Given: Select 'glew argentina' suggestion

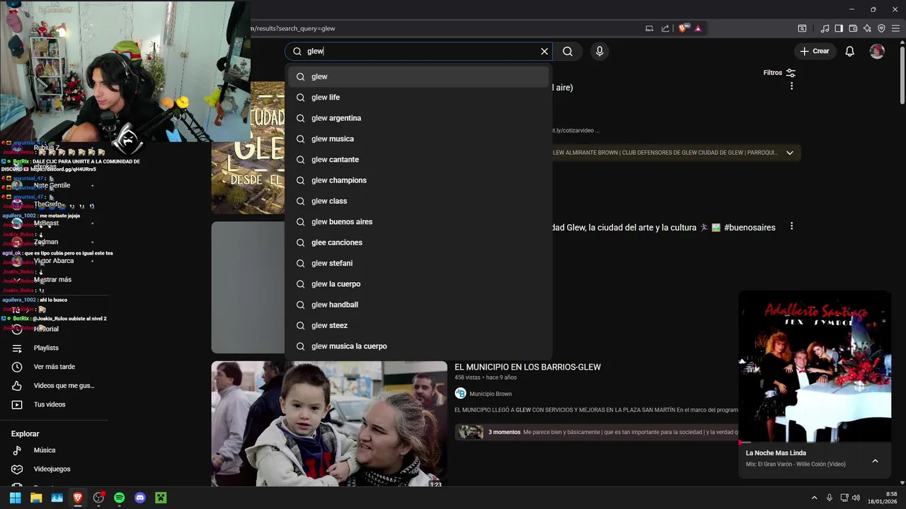Looking at the screenshot, I should coord(418,118).
